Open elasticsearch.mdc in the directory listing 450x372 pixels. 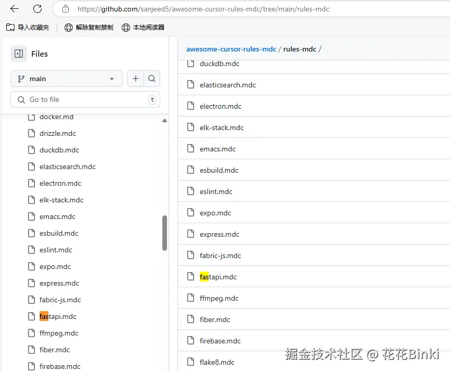click(227, 85)
